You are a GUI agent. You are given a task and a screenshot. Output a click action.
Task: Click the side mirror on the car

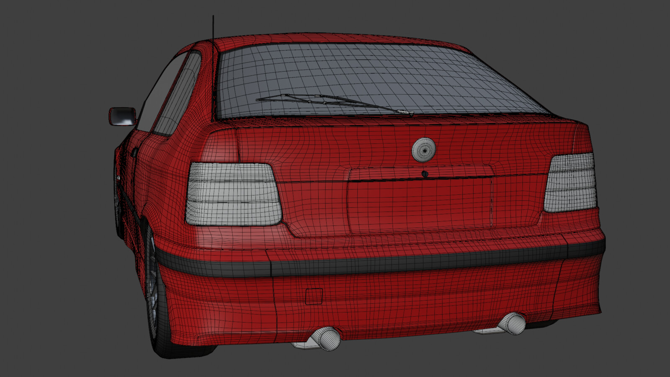[123, 116]
